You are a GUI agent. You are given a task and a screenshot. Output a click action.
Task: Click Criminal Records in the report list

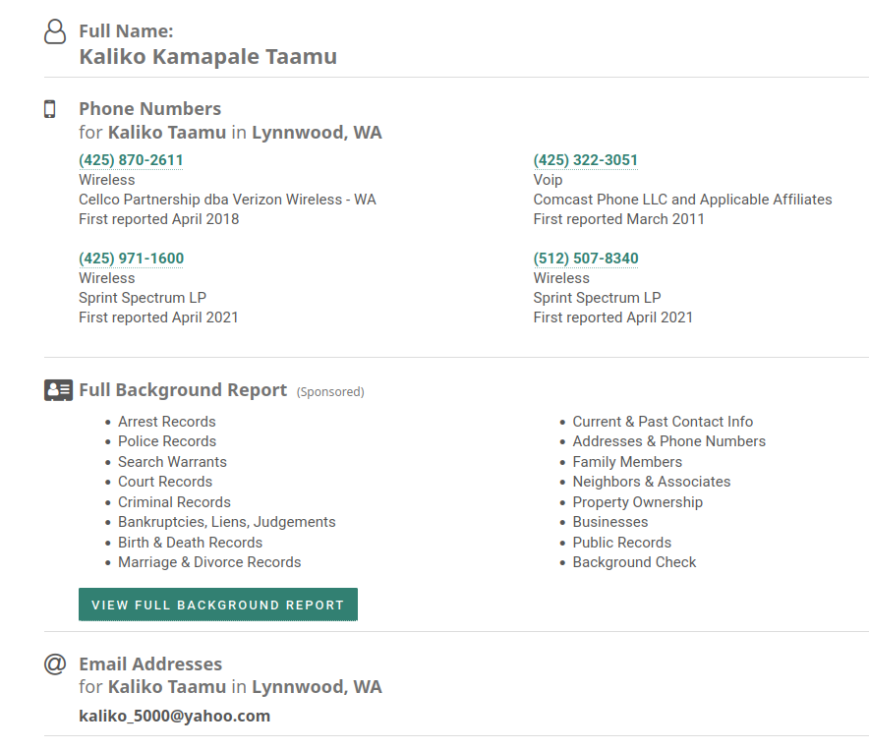[x=174, y=502]
